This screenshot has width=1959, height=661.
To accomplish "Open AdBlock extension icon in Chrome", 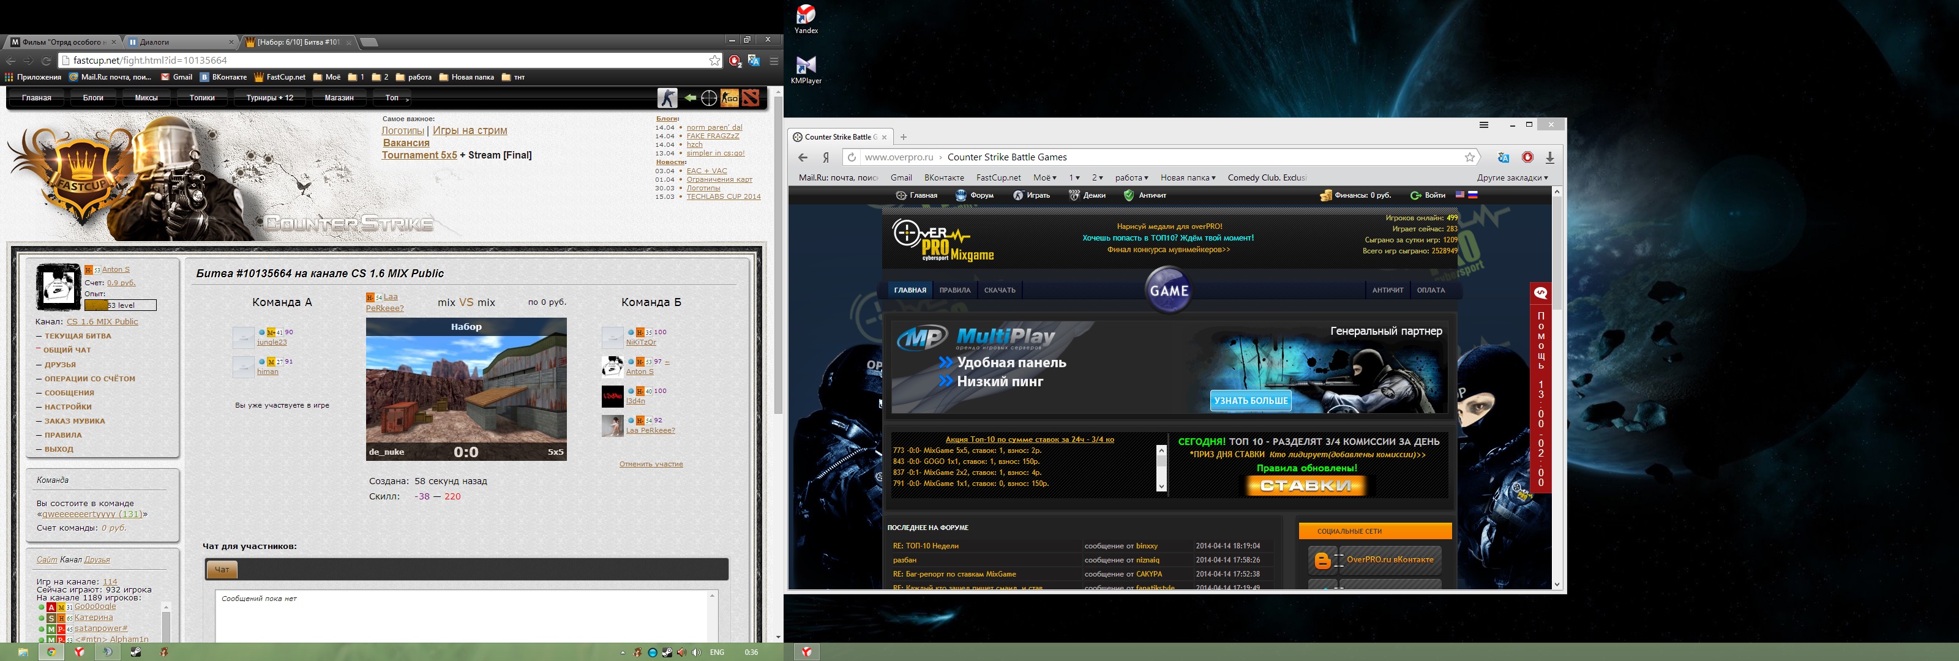I will 735,61.
